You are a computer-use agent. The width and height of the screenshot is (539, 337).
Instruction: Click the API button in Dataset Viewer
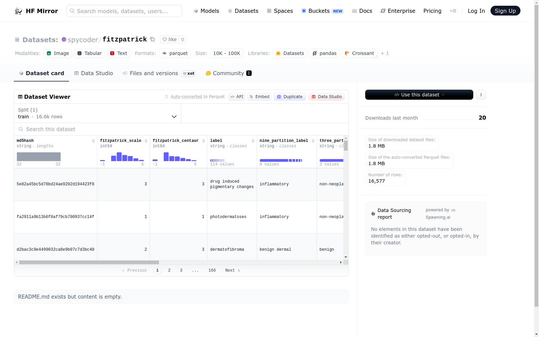click(237, 97)
